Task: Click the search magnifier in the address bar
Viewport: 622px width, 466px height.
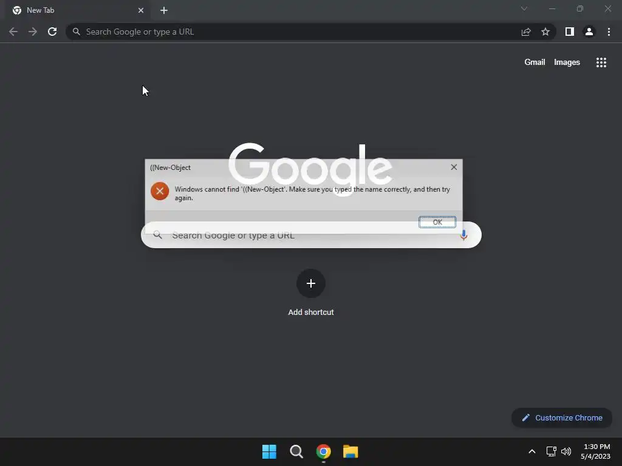Action: (77, 32)
